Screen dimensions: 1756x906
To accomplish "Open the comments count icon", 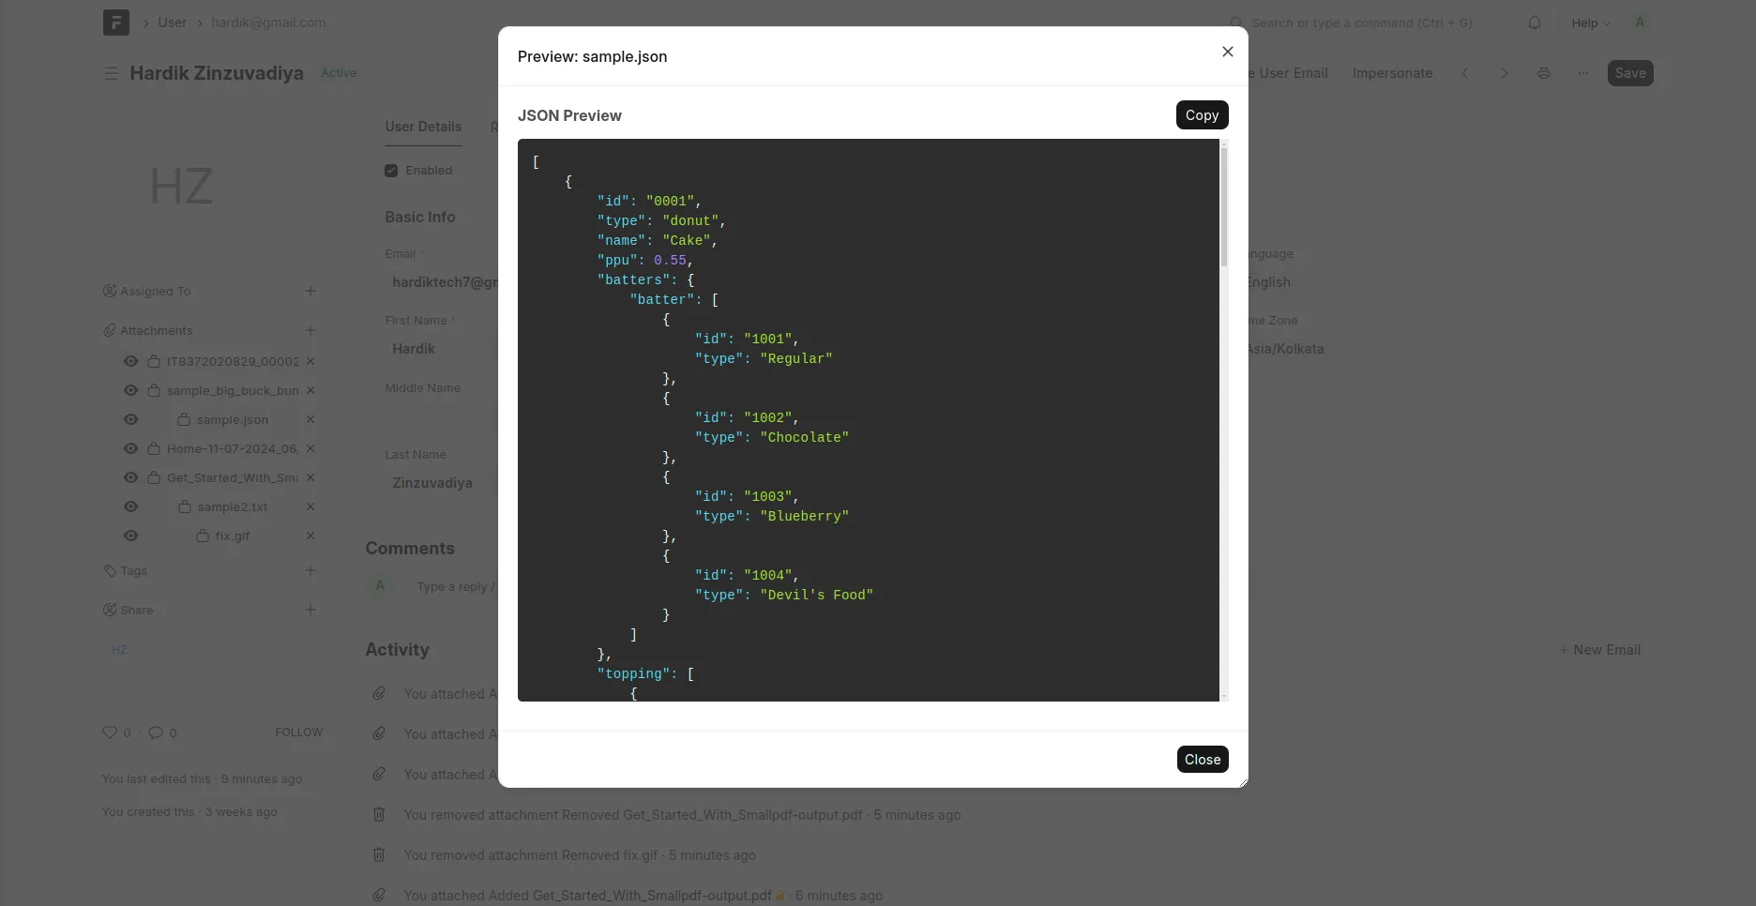I will [156, 732].
